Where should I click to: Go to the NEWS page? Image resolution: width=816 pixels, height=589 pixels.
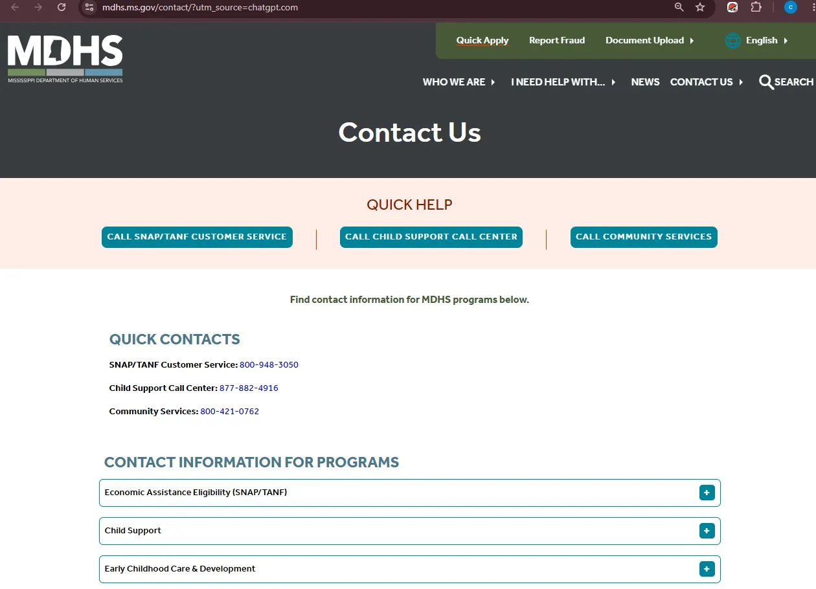[x=646, y=82]
